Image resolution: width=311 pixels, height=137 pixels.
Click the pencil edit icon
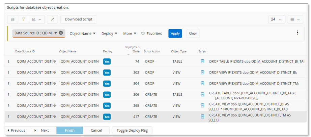point(53,19)
